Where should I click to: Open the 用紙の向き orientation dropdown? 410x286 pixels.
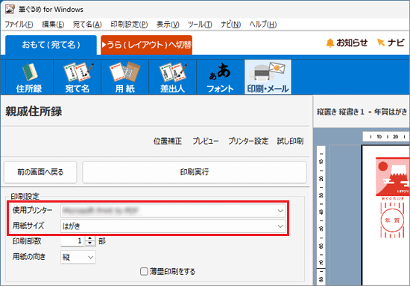coord(78,257)
